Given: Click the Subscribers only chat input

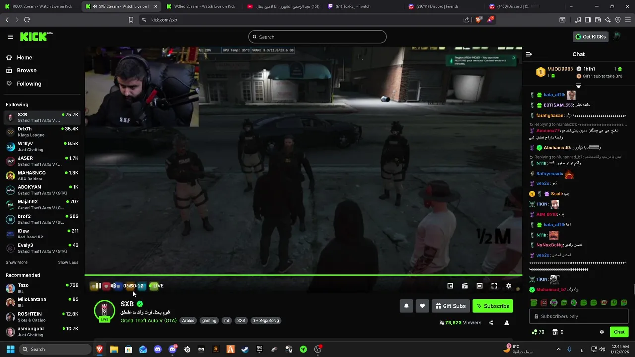Looking at the screenshot, I should (578, 316).
